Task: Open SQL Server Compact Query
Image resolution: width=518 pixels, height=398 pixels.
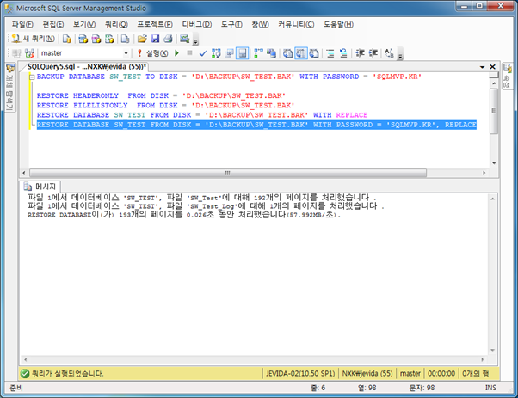Action: coord(126,39)
